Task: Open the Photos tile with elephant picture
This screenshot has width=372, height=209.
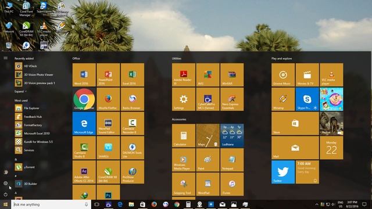Action: point(331,124)
